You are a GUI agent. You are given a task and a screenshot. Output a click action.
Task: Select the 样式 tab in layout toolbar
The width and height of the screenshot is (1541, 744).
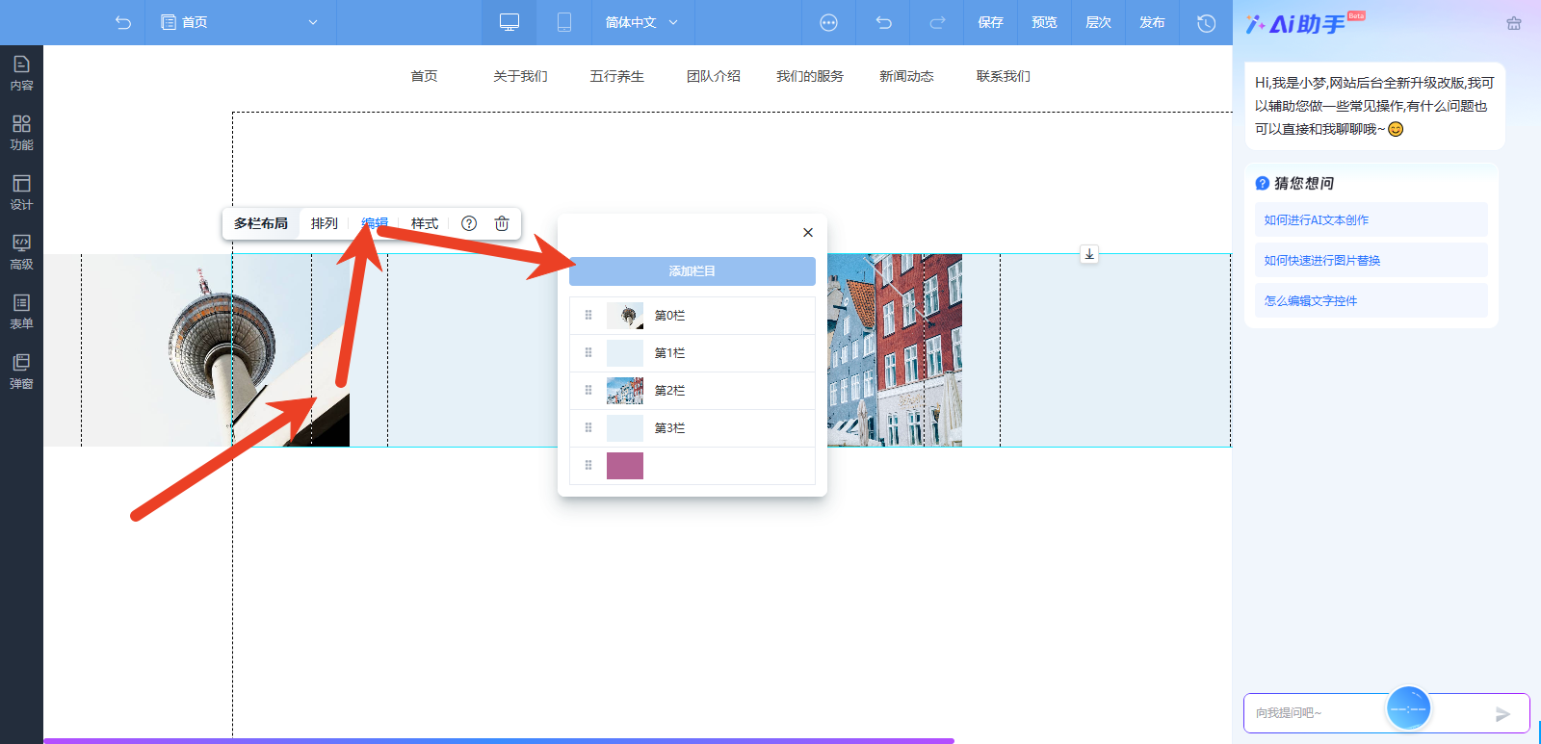tap(425, 223)
